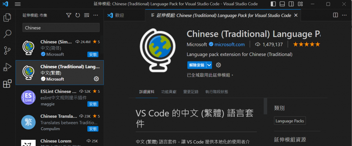Click the extension title Chinese (Traditional) Language

pyautogui.click(x=253, y=34)
